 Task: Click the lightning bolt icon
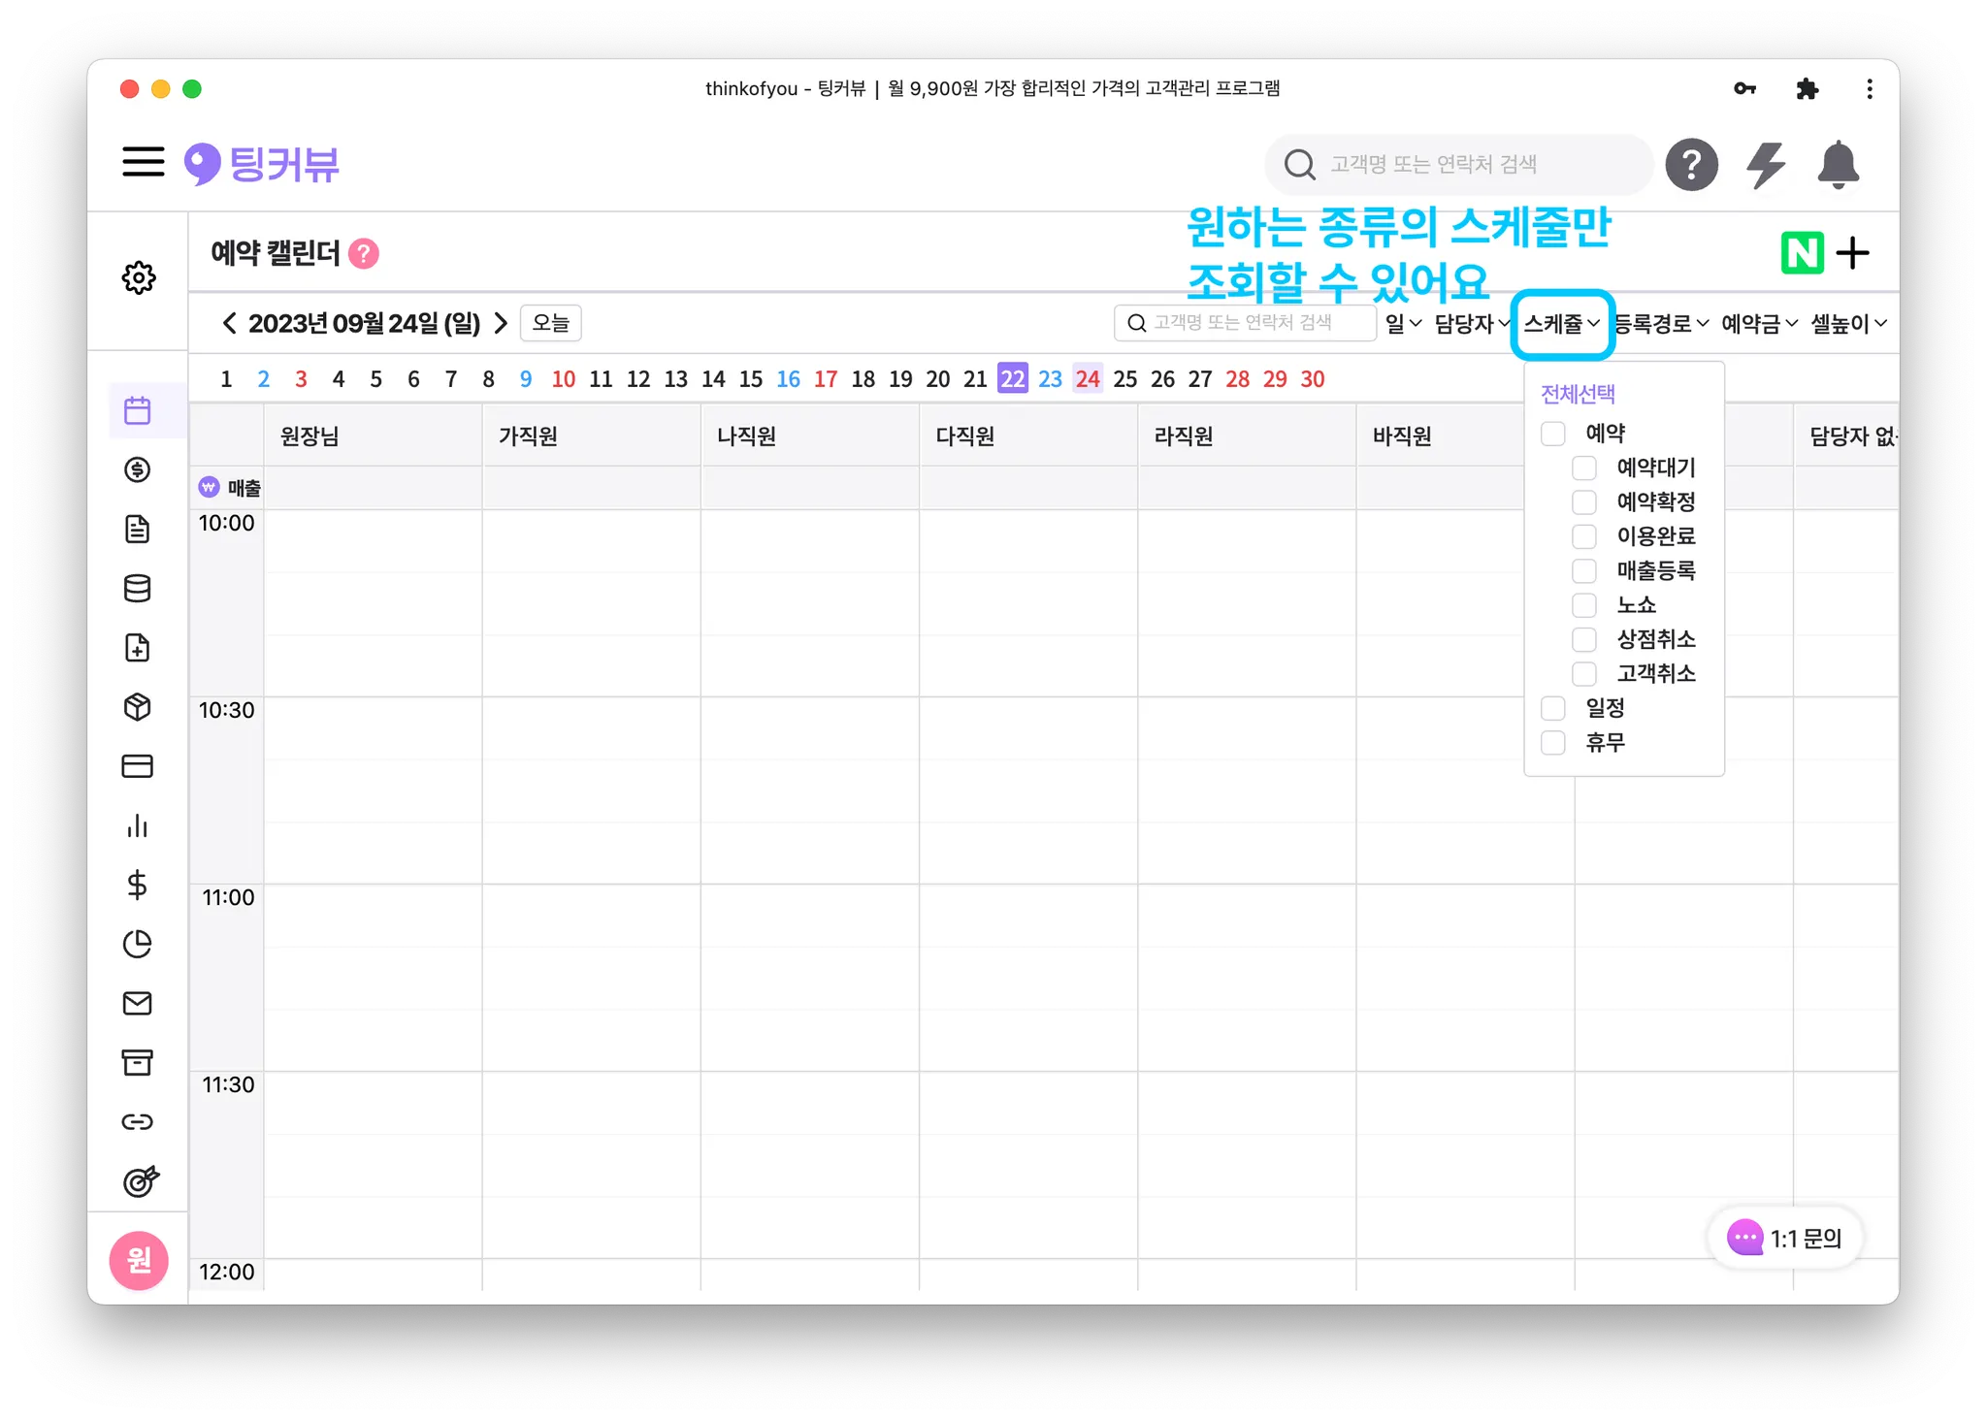pyautogui.click(x=1765, y=165)
